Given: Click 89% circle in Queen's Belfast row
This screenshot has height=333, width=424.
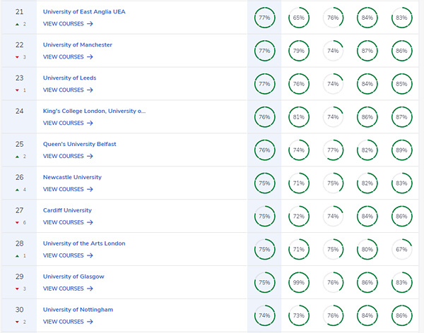Looking at the screenshot, I should coord(402,150).
